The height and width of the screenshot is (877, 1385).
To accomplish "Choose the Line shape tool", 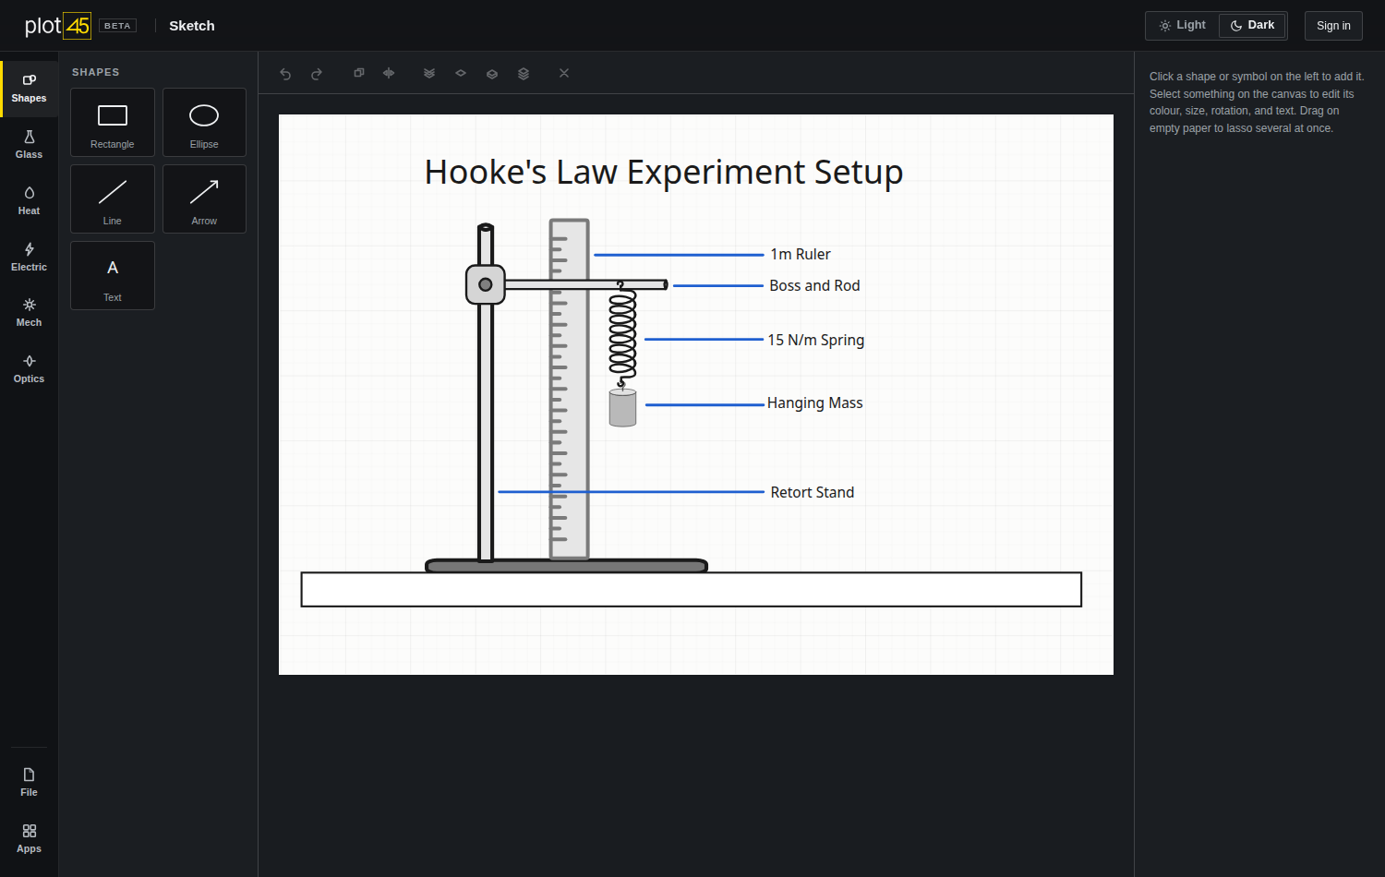I will (x=113, y=198).
